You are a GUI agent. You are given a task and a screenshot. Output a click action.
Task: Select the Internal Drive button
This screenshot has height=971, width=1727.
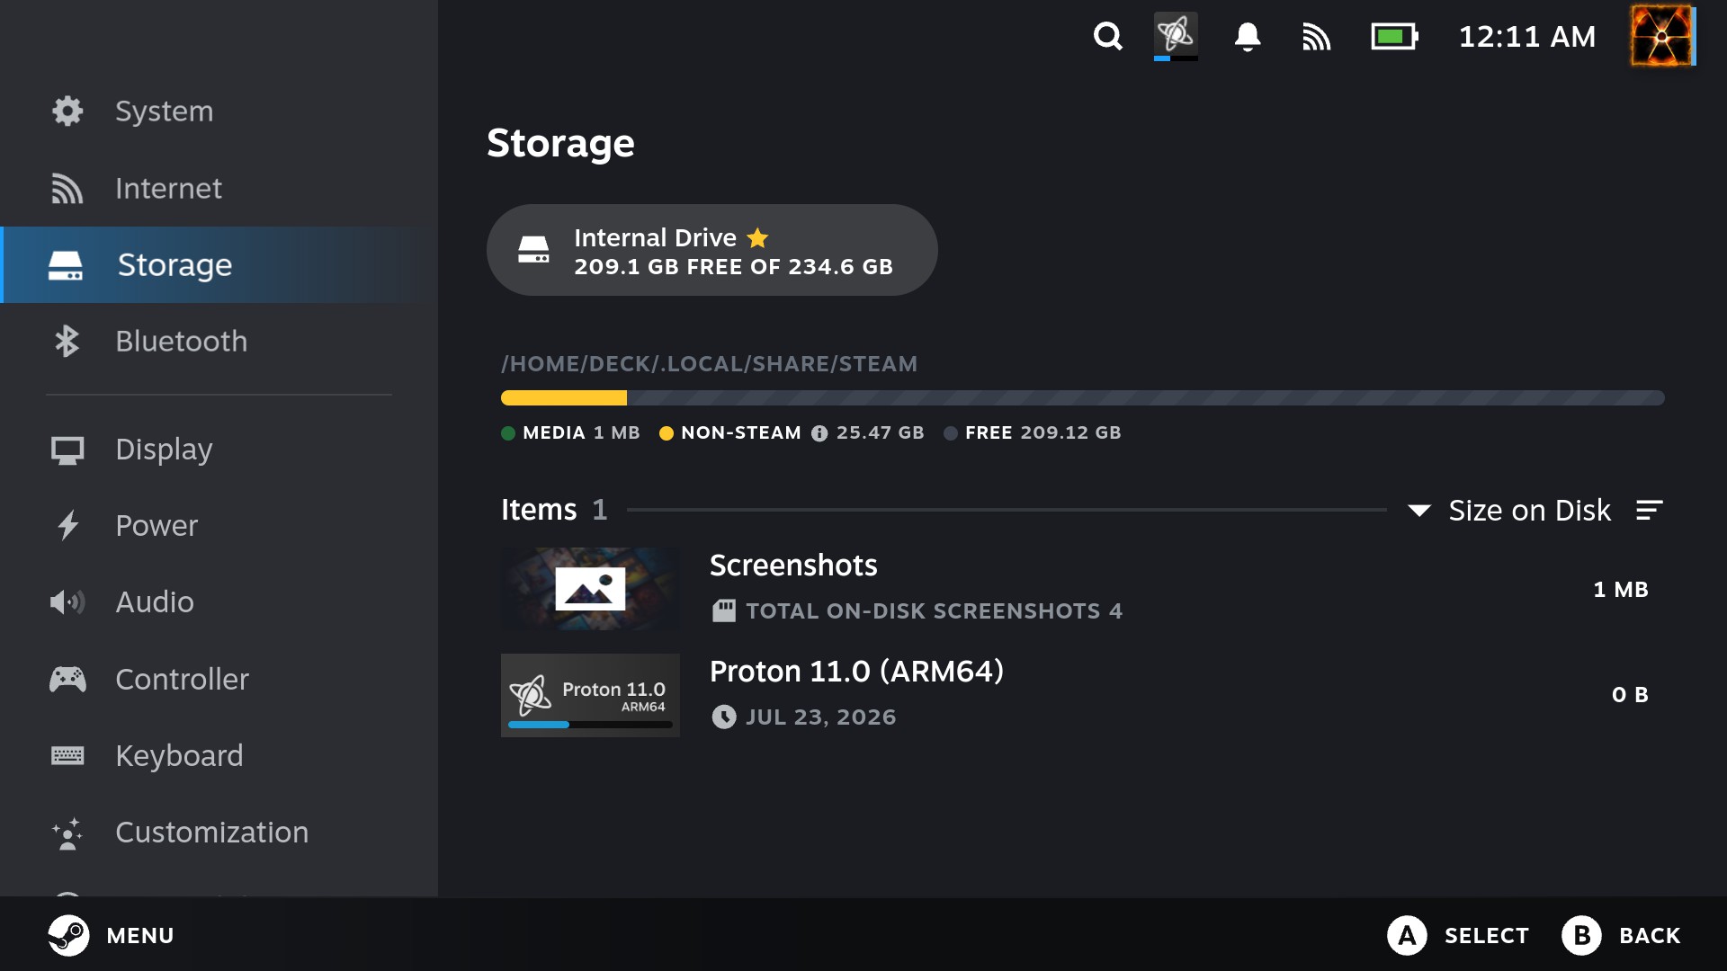711,250
